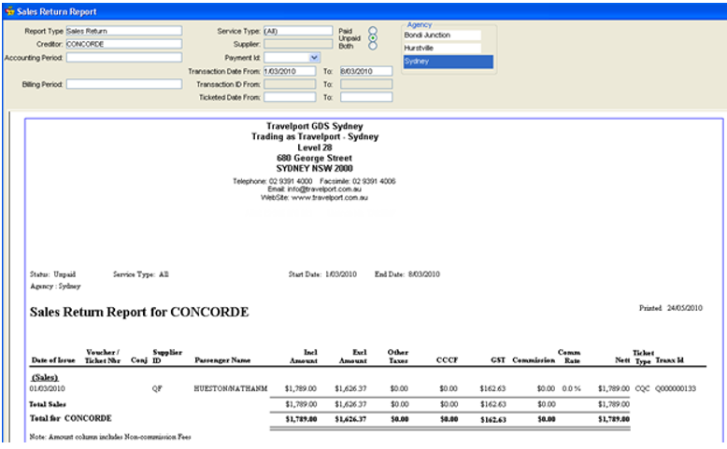Click the 'Sales Return Report for CONCORDE' heading

(x=139, y=312)
